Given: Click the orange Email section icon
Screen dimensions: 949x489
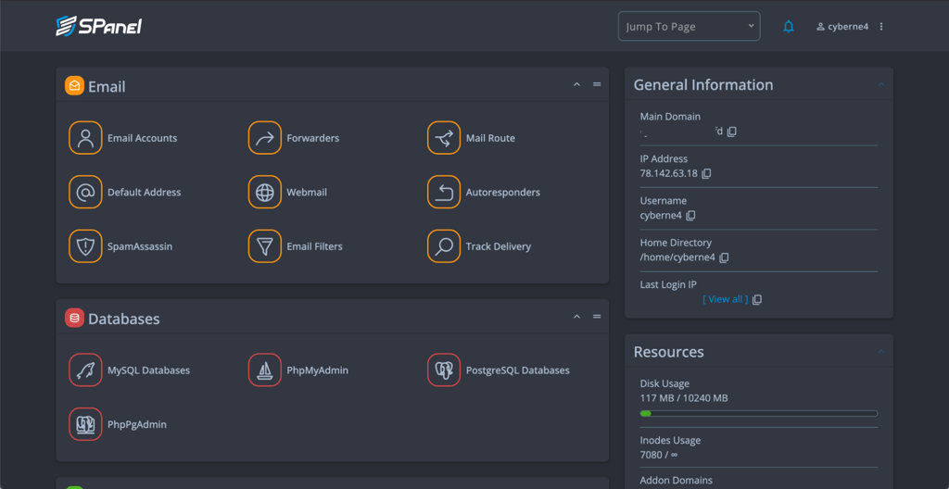Looking at the screenshot, I should (74, 86).
